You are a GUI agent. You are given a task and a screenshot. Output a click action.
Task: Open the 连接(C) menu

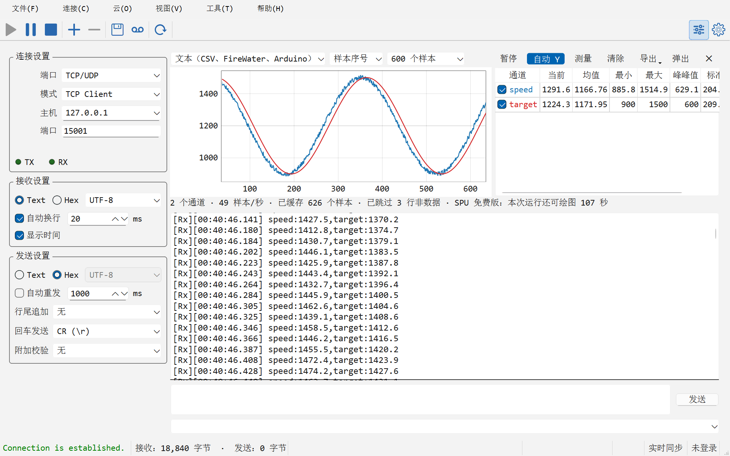pos(76,8)
